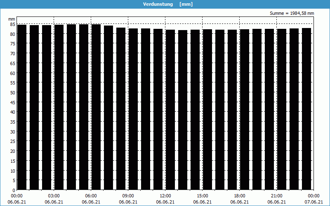Click the 00:00 label above 07.06.21
Image resolution: width=330 pixels, height=206 pixels.
pyautogui.click(x=313, y=196)
